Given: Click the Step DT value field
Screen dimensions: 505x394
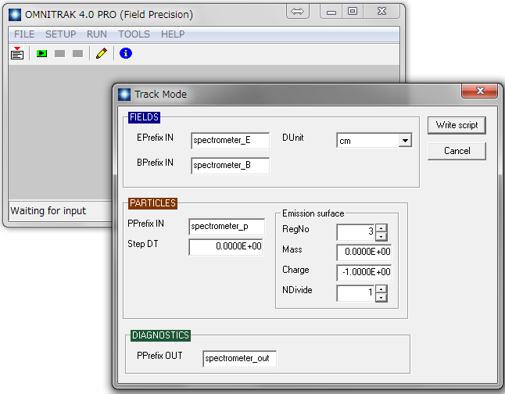Looking at the screenshot, I should click(226, 247).
